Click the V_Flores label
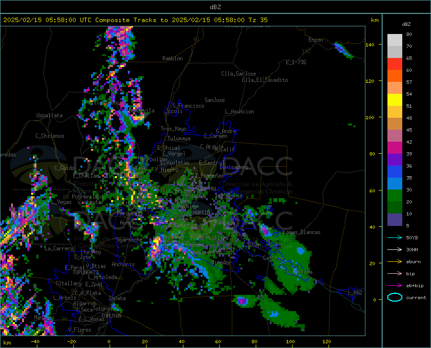The height and width of the screenshot is (348, 431). coord(79,330)
